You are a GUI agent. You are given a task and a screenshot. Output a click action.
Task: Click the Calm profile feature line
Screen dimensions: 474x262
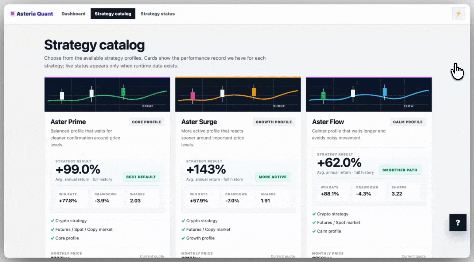[329, 231]
